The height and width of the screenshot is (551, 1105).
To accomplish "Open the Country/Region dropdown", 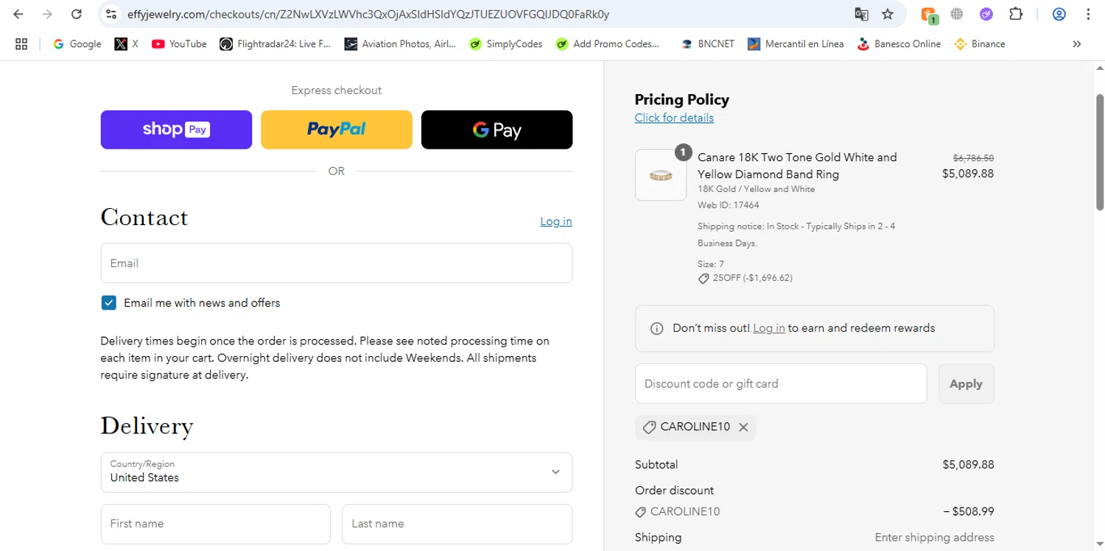I will pyautogui.click(x=337, y=472).
